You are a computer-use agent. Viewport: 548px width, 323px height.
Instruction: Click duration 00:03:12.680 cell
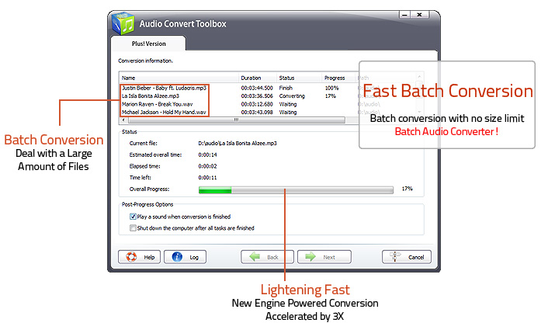click(257, 104)
